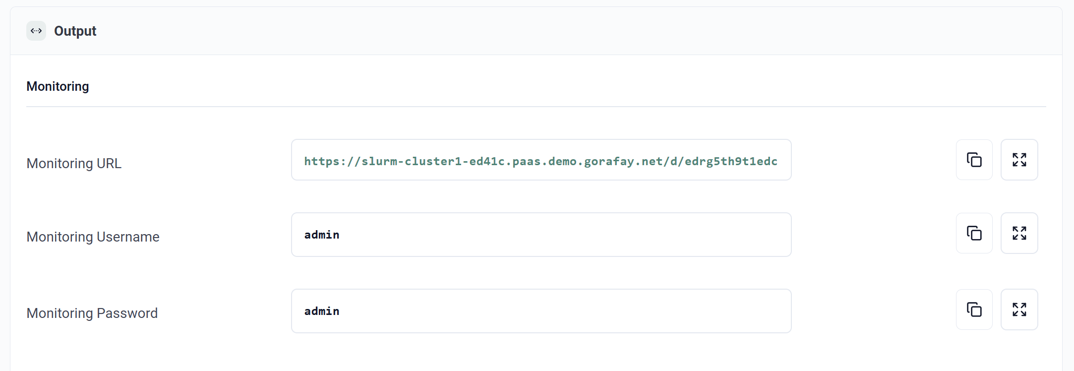Select the Output panel title text
Viewport: 1074px width, 371px height.
click(x=75, y=31)
